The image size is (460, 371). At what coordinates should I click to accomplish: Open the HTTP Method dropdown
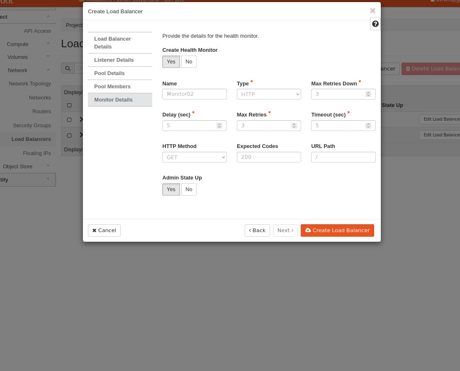pyautogui.click(x=194, y=157)
